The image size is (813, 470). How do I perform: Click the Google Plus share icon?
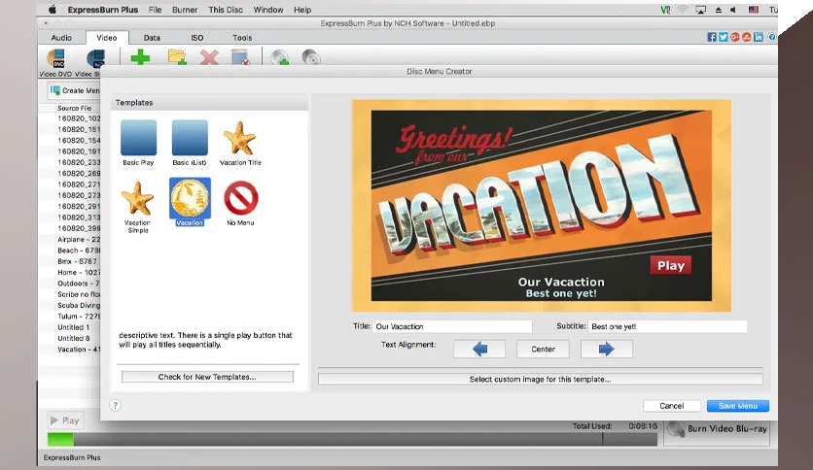pos(734,37)
